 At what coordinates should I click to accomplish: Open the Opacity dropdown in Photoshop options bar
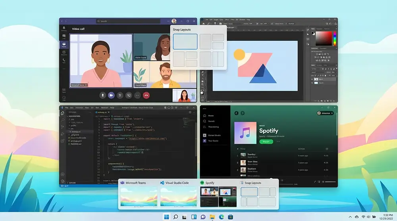252,24
